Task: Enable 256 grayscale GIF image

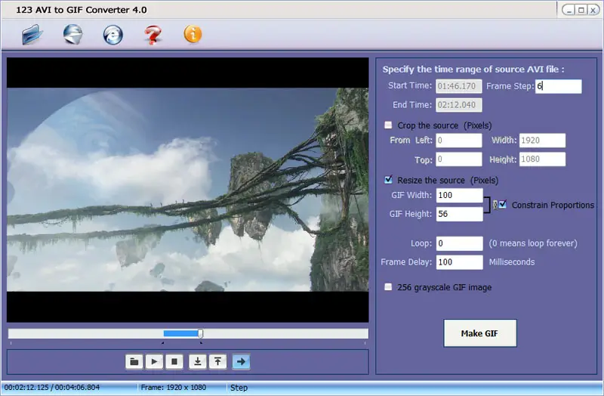Action: point(388,287)
